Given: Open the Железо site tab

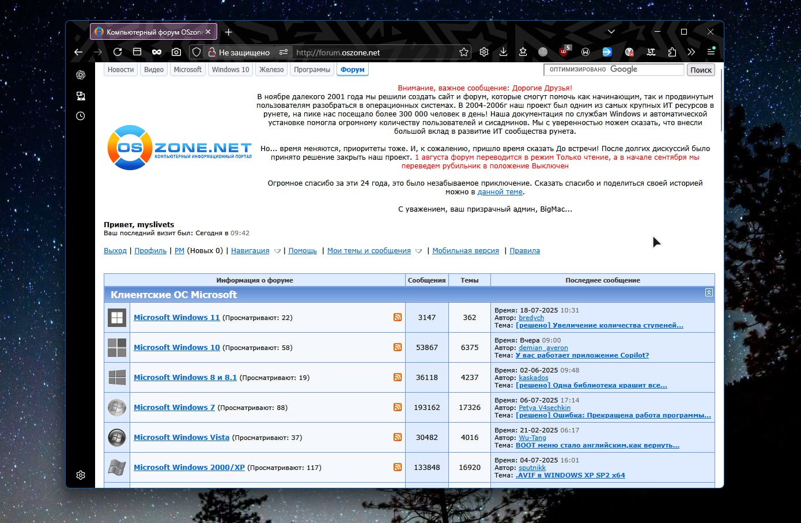Looking at the screenshot, I should [x=271, y=70].
